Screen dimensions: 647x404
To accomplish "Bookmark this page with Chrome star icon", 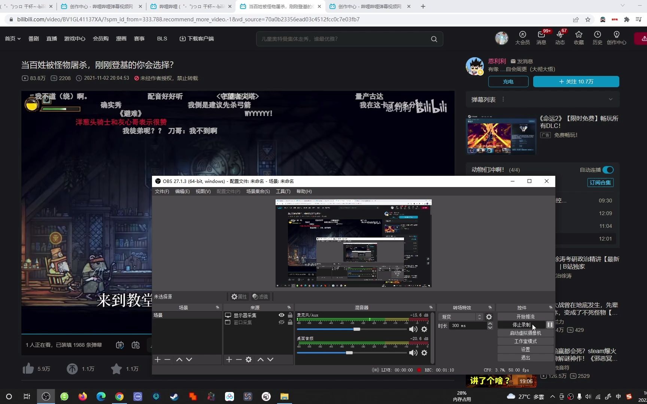I will point(588,19).
